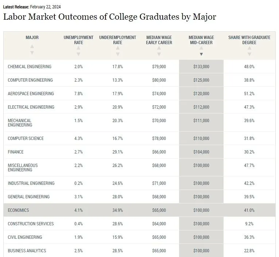279x257 pixels.
Task: Click the Major column header label
Action: click(32, 38)
